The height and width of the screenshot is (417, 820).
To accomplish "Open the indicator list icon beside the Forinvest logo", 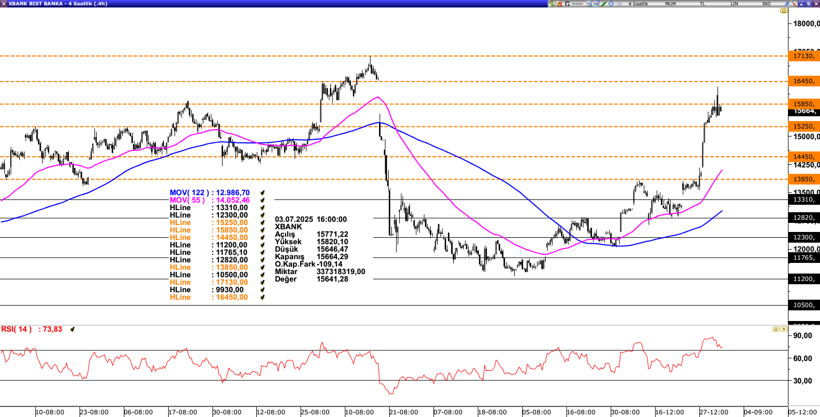I will tap(589, 4).
